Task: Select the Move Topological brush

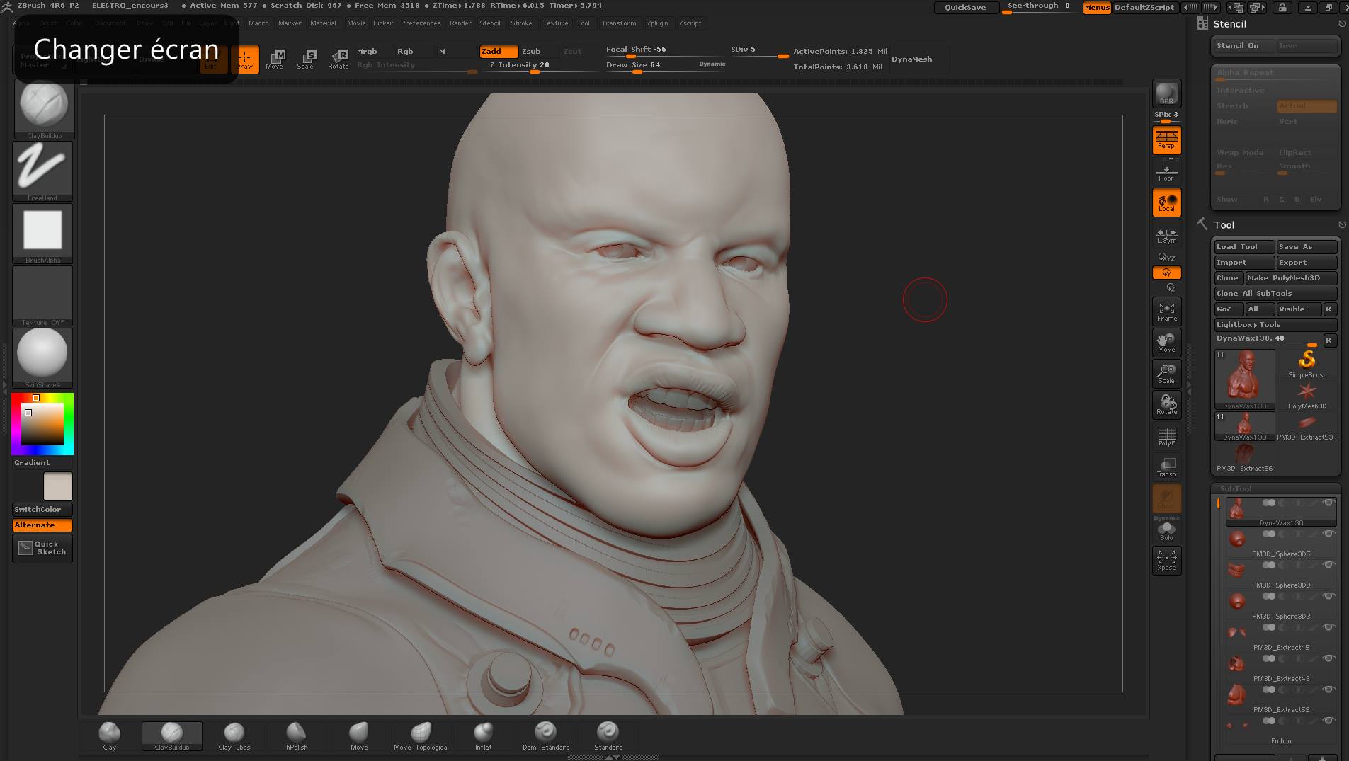Action: pos(421,736)
